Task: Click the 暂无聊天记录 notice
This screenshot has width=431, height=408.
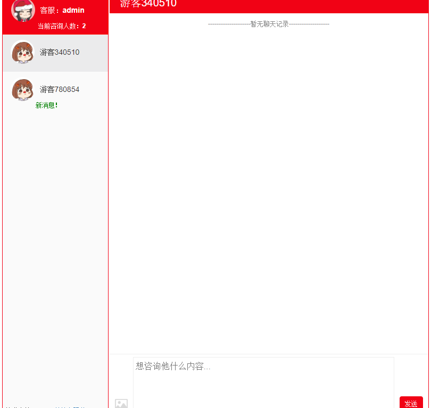Action: (269, 24)
